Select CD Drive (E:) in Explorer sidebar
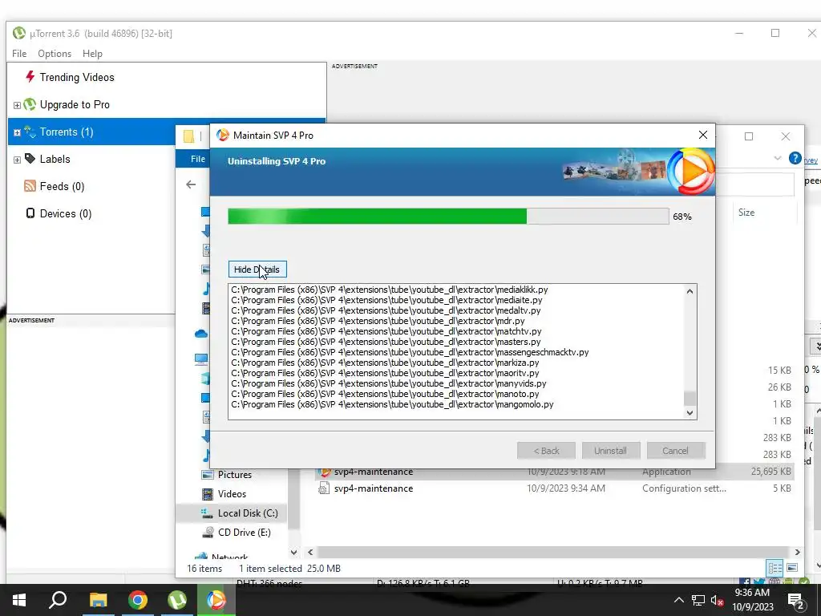The image size is (821, 616). 244,533
